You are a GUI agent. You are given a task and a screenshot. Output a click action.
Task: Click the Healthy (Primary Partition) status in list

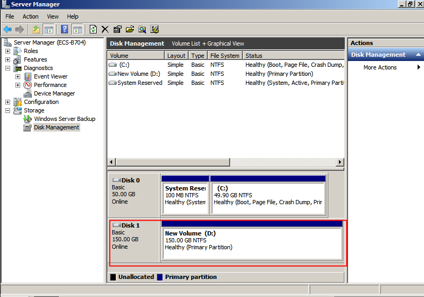(x=279, y=74)
